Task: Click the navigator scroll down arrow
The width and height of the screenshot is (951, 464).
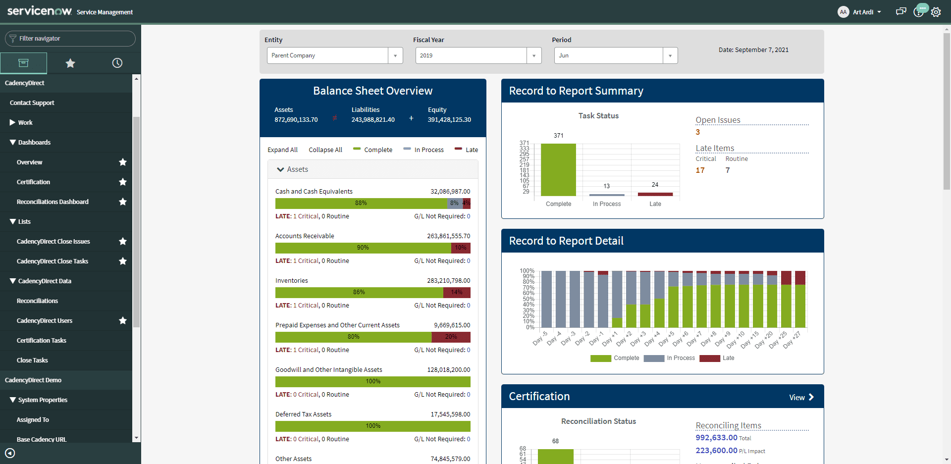Action: [136, 438]
